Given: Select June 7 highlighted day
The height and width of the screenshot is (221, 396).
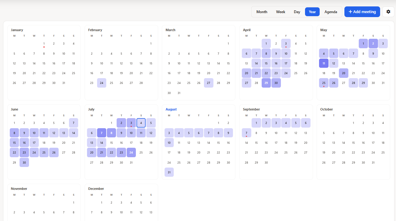Looking at the screenshot, I should coord(74,123).
